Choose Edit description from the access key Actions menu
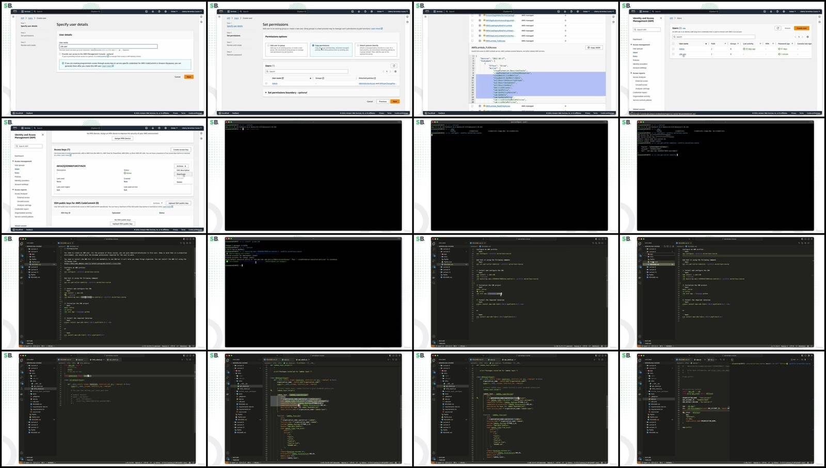Image resolution: width=826 pixels, height=468 pixels. click(x=183, y=170)
